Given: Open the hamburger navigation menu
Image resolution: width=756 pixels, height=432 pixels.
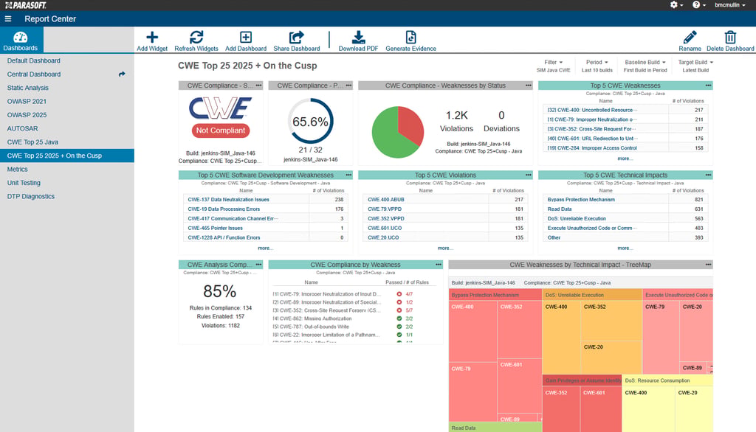Looking at the screenshot, I should pyautogui.click(x=8, y=18).
